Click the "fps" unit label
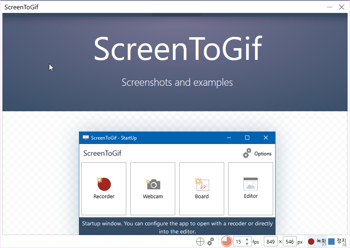This screenshot has width=350, height=248. click(x=256, y=242)
